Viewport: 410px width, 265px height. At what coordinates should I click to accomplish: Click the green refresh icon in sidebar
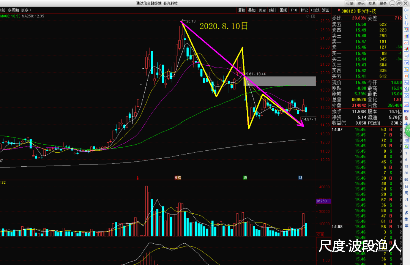coord(406,147)
